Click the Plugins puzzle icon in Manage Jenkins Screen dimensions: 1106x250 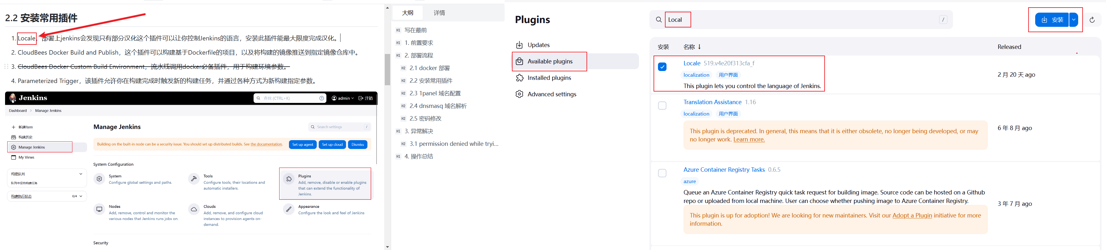coord(289,179)
